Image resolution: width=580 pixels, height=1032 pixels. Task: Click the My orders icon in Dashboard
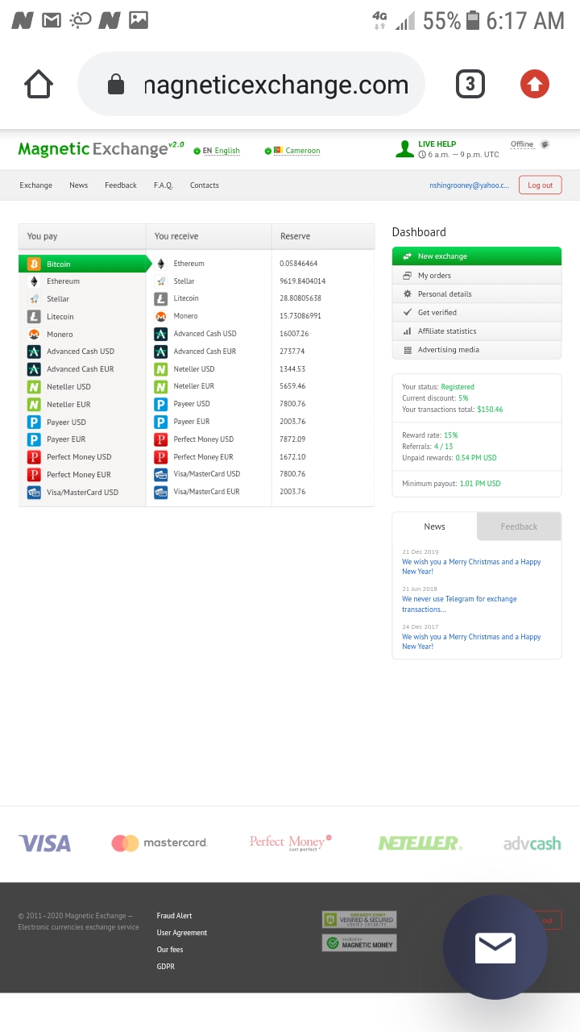[408, 276]
